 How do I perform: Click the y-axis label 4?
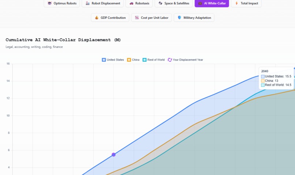click(9, 167)
